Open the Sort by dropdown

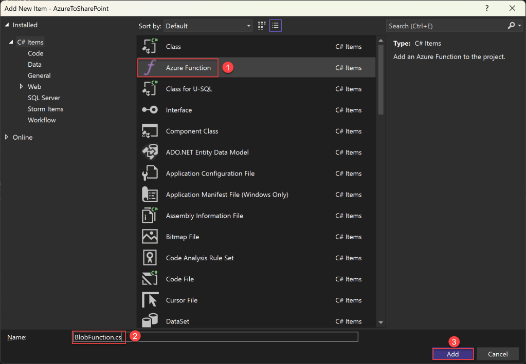pyautogui.click(x=208, y=26)
